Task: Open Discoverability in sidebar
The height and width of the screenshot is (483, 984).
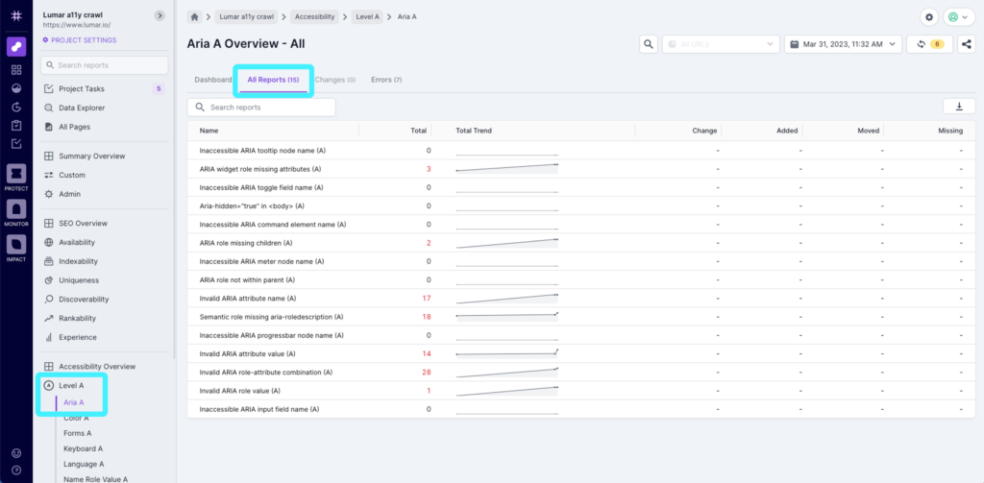Action: [84, 300]
